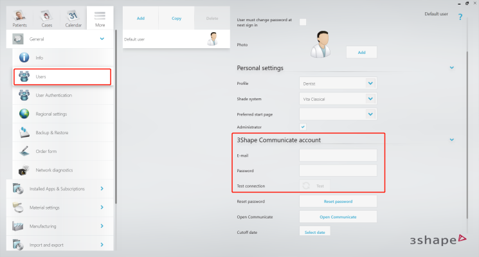
Task: Select the More menu tab
Action: coord(100,19)
